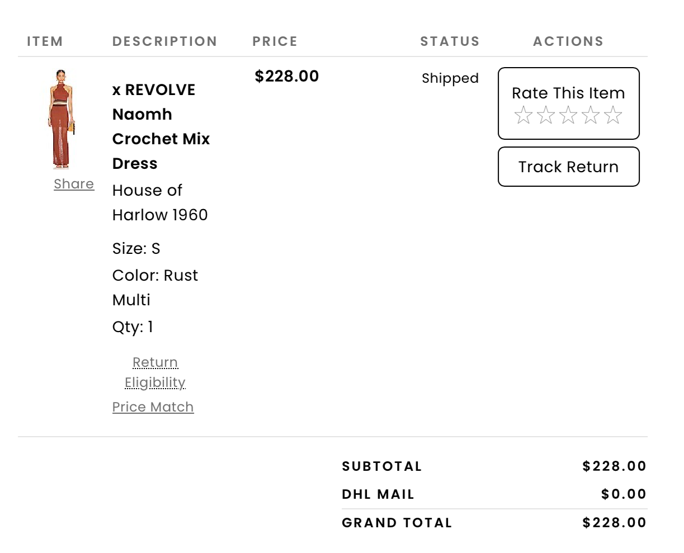Viewport: 684px width, 553px height.
Task: Select the ACTIONS column header
Action: click(x=568, y=41)
